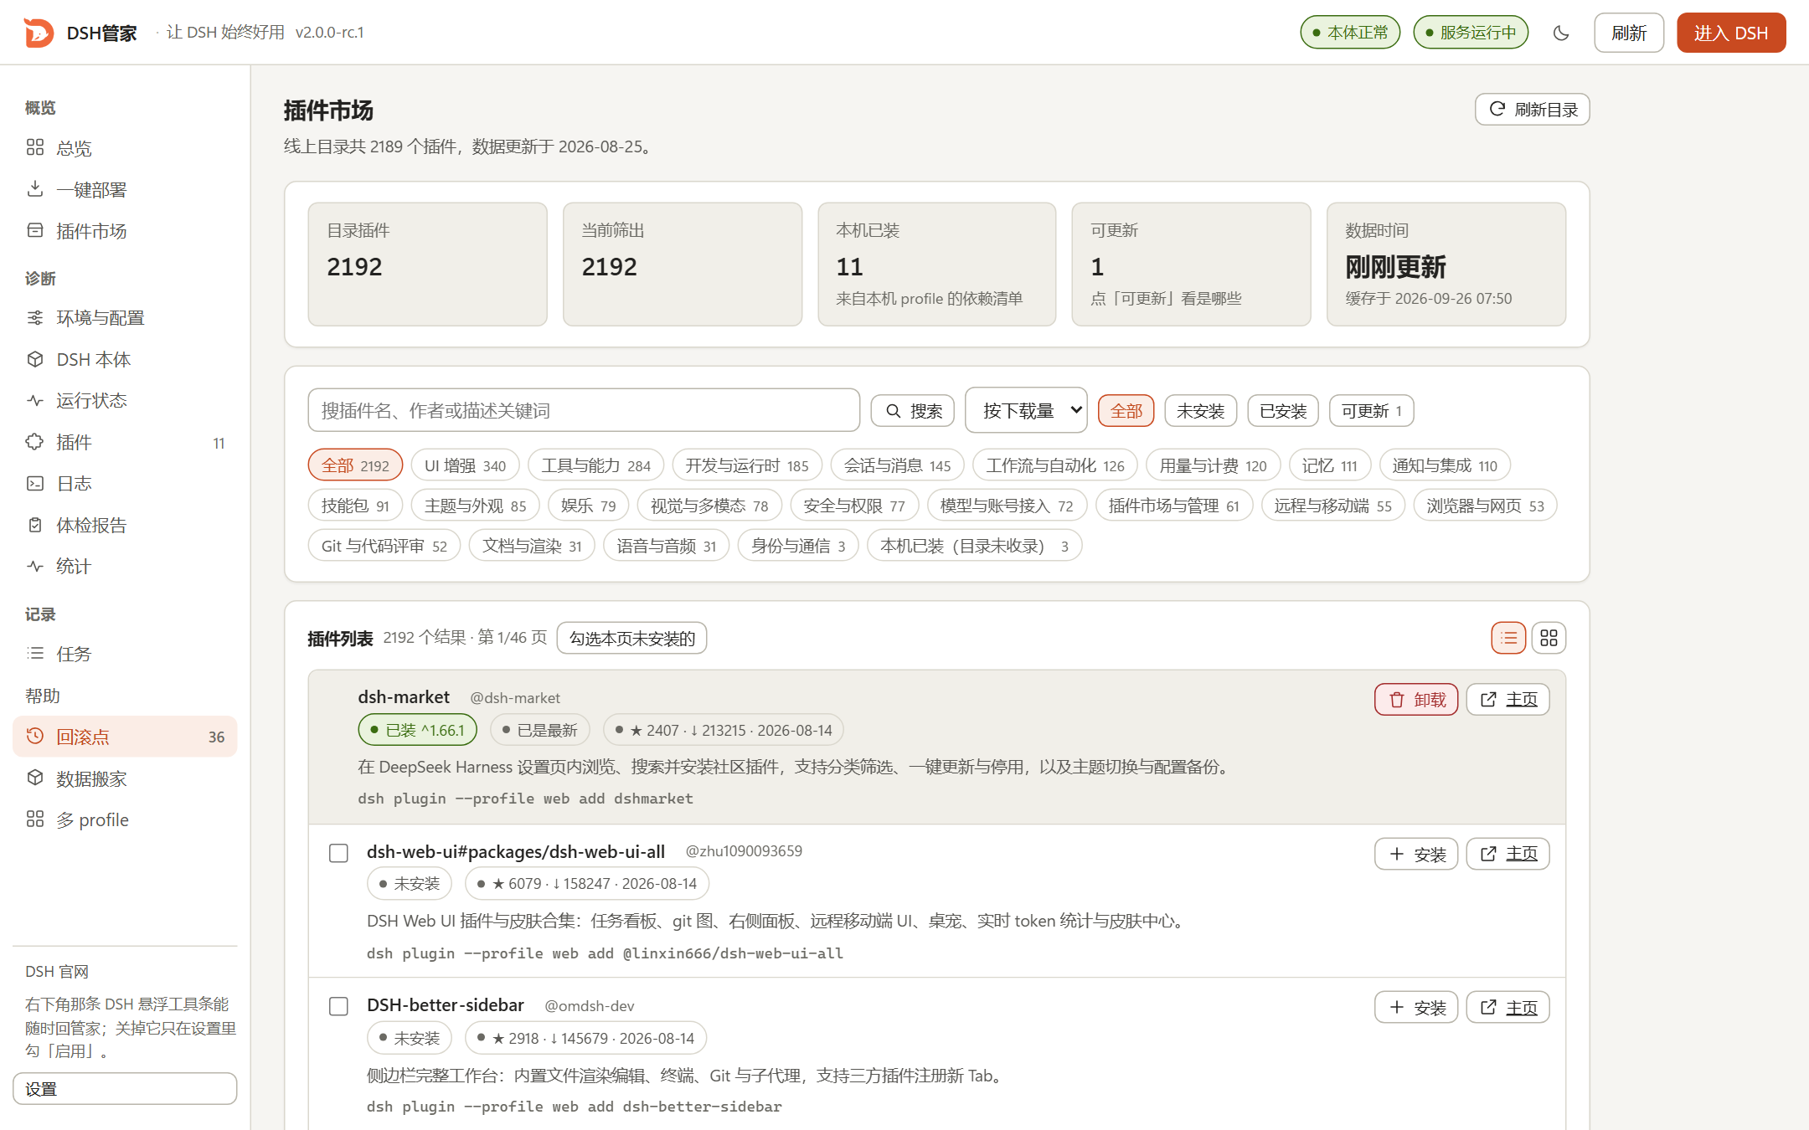Viewport: 1809px width, 1130px height.
Task: Check the DSH-better-sidebar checkbox
Action: [338, 1006]
